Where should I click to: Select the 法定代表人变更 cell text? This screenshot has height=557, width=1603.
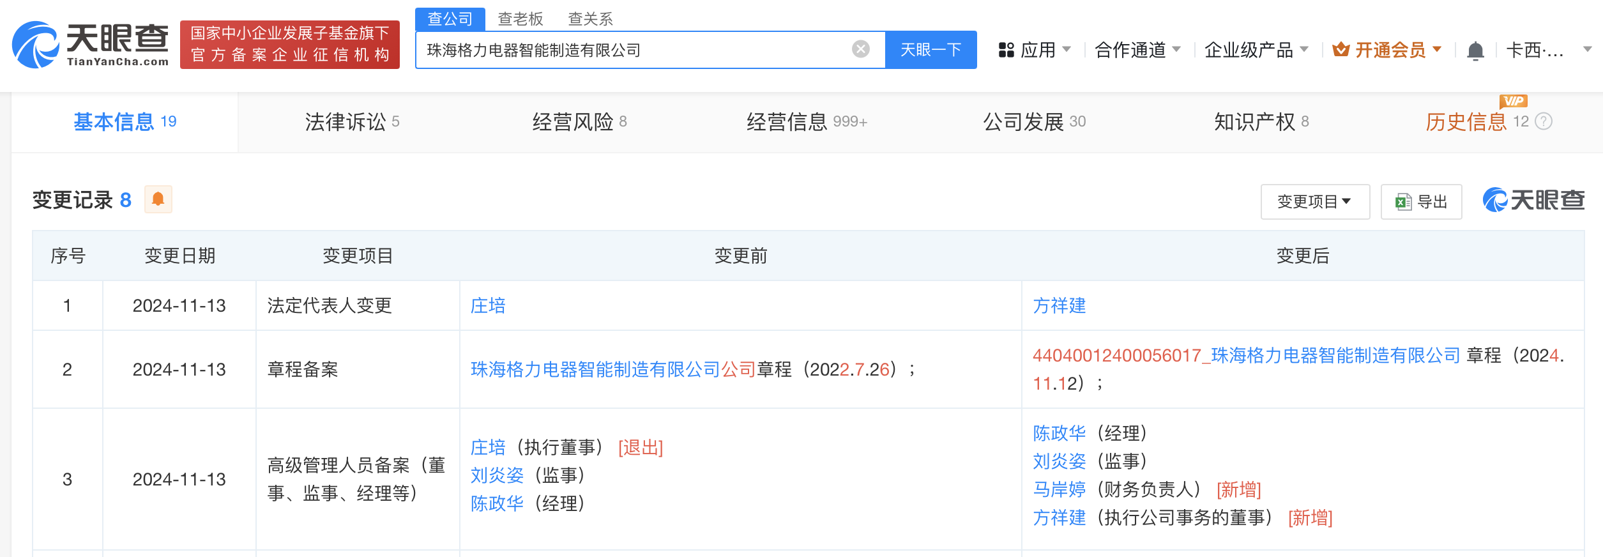(329, 306)
